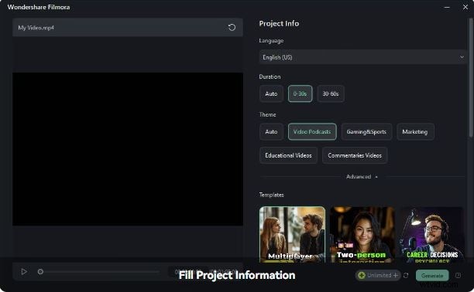Click the Unlimited credits plus button

(x=396, y=275)
